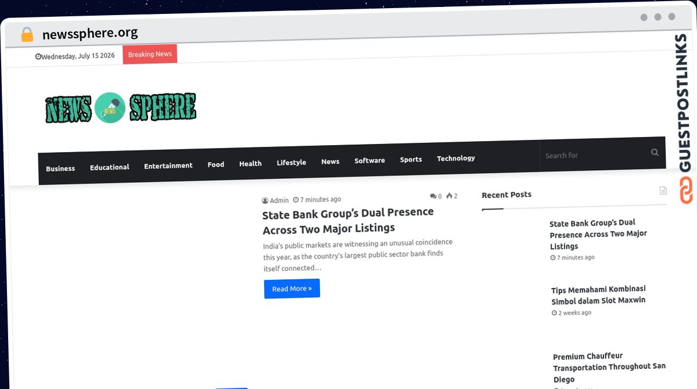The width and height of the screenshot is (697, 389).
Task: Click the comments bubble icon on article
Action: (x=433, y=196)
